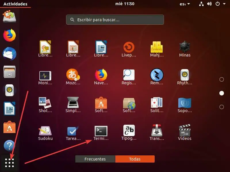Select second (active) app page indicator
Image resolution: width=230 pixels, height=172 pixels.
point(221,93)
